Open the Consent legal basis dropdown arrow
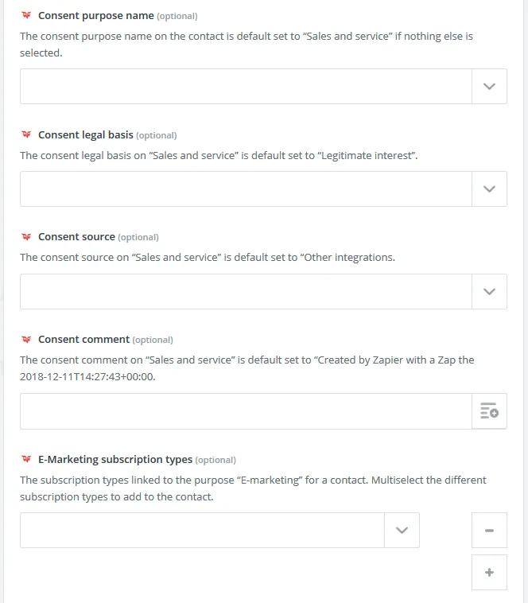This screenshot has height=603, width=528. click(x=489, y=189)
